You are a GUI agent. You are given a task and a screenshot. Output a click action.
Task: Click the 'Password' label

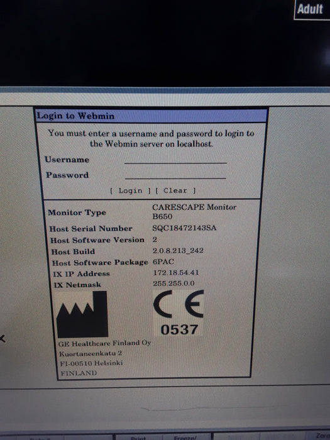click(67, 175)
